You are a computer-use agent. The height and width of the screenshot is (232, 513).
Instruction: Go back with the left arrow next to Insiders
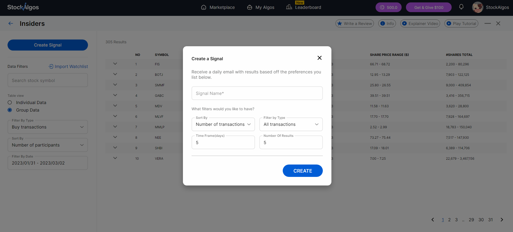point(11,23)
